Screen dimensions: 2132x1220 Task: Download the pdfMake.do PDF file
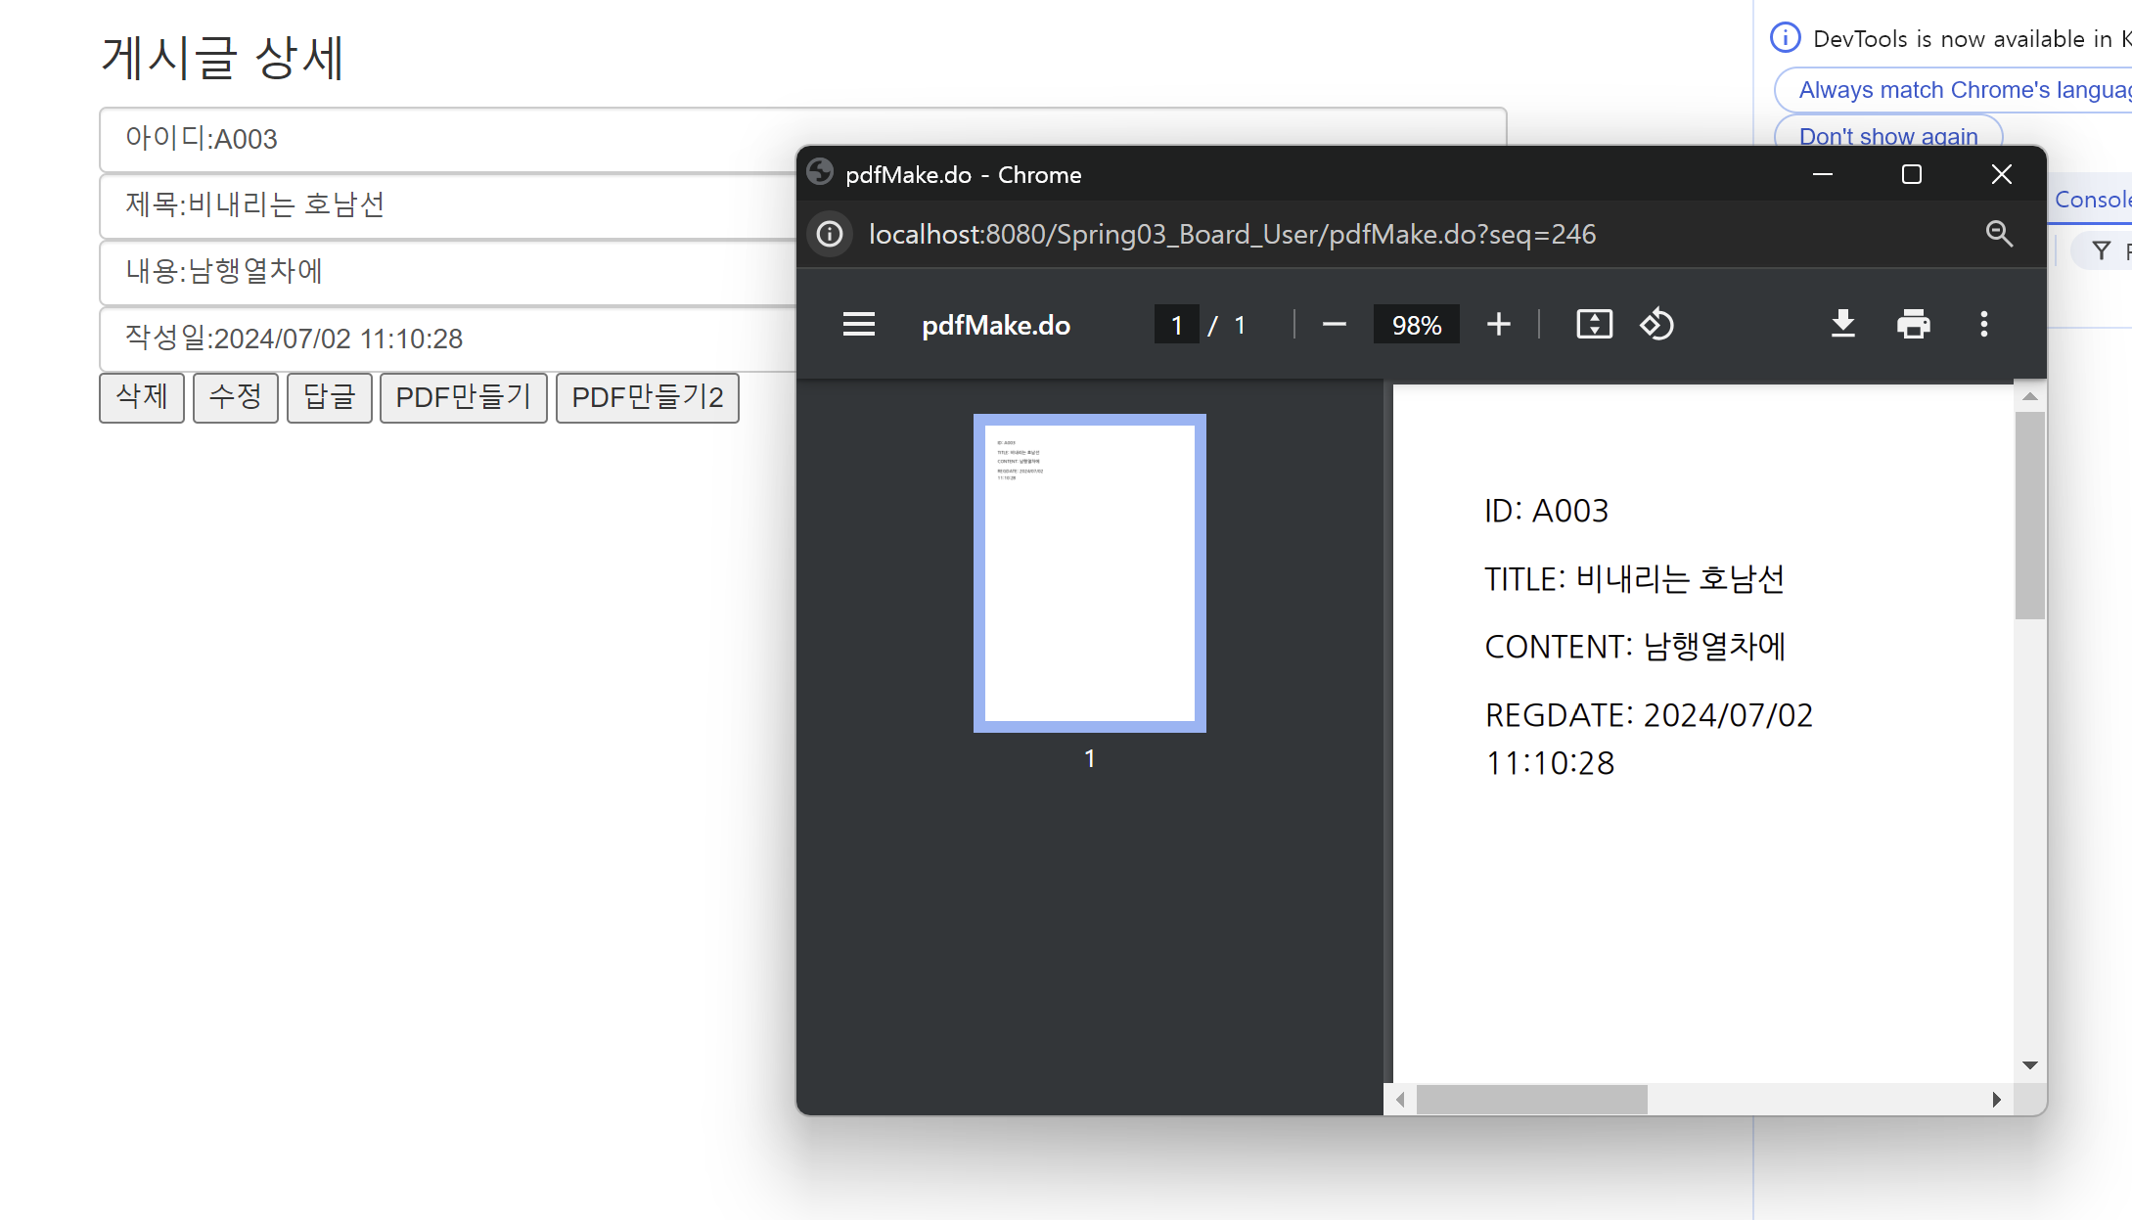tap(1843, 325)
